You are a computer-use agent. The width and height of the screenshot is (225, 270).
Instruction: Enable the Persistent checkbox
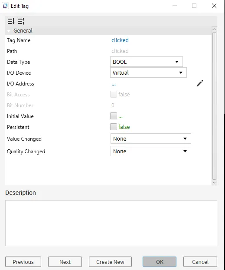click(114, 127)
